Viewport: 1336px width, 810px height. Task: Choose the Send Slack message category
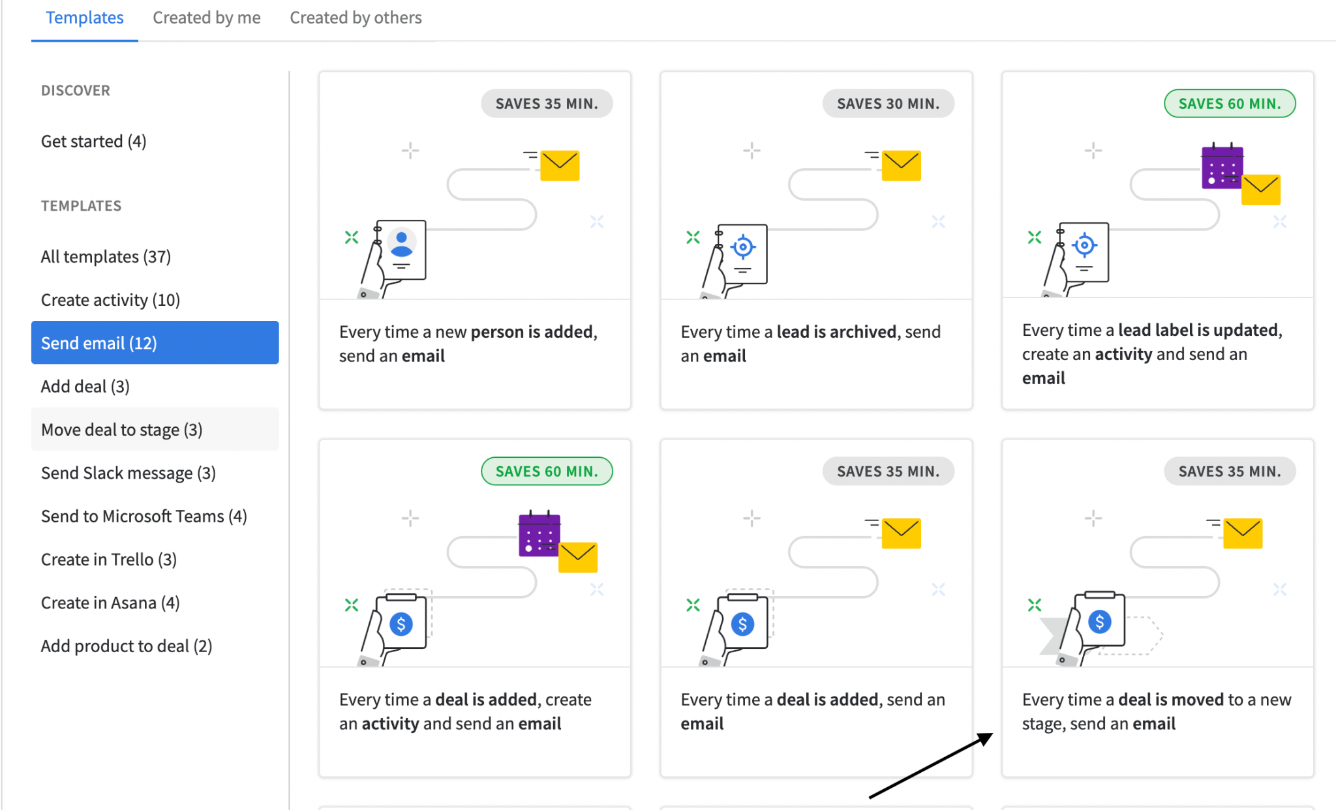129,473
